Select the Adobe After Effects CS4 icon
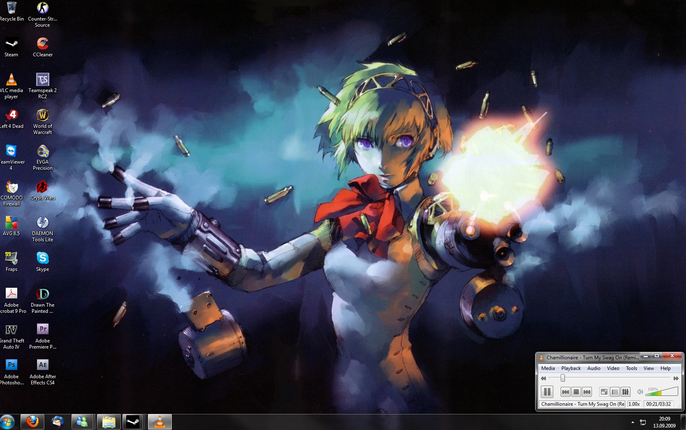Screen dimensions: 686x430 (42, 372)
